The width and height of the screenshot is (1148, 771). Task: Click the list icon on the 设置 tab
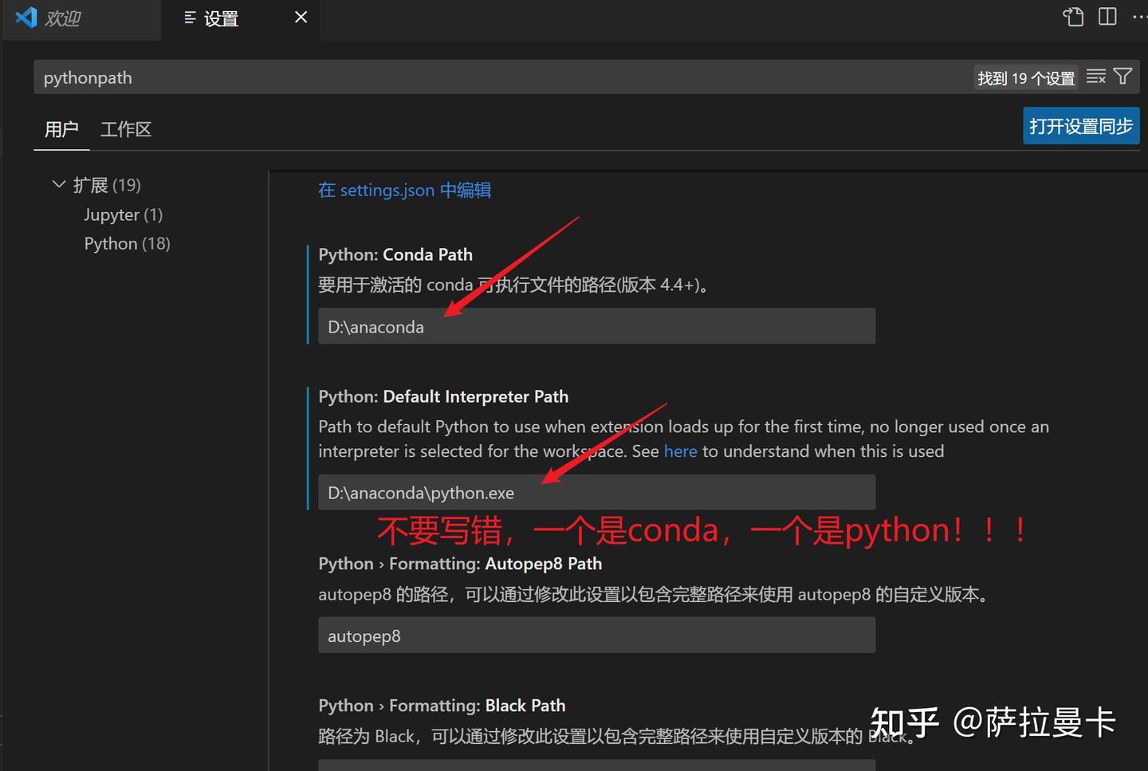click(189, 18)
